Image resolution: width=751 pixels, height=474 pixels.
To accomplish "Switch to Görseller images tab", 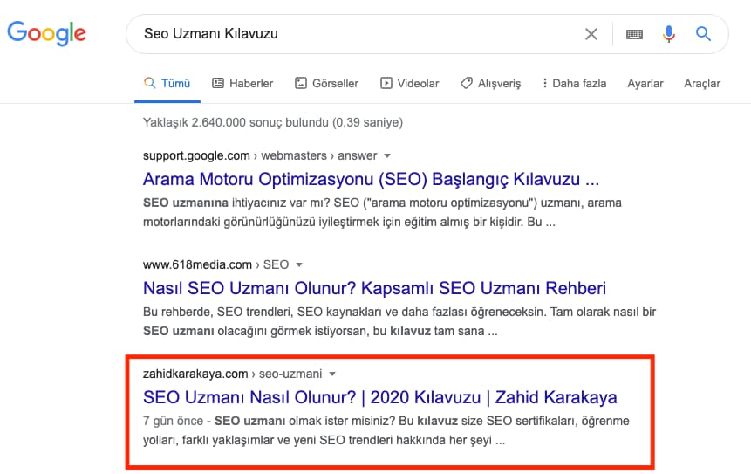I will click(326, 84).
